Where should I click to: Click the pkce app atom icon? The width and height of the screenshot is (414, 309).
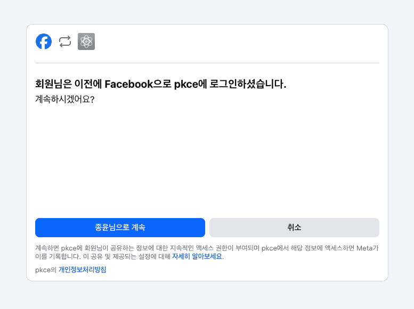tap(86, 41)
